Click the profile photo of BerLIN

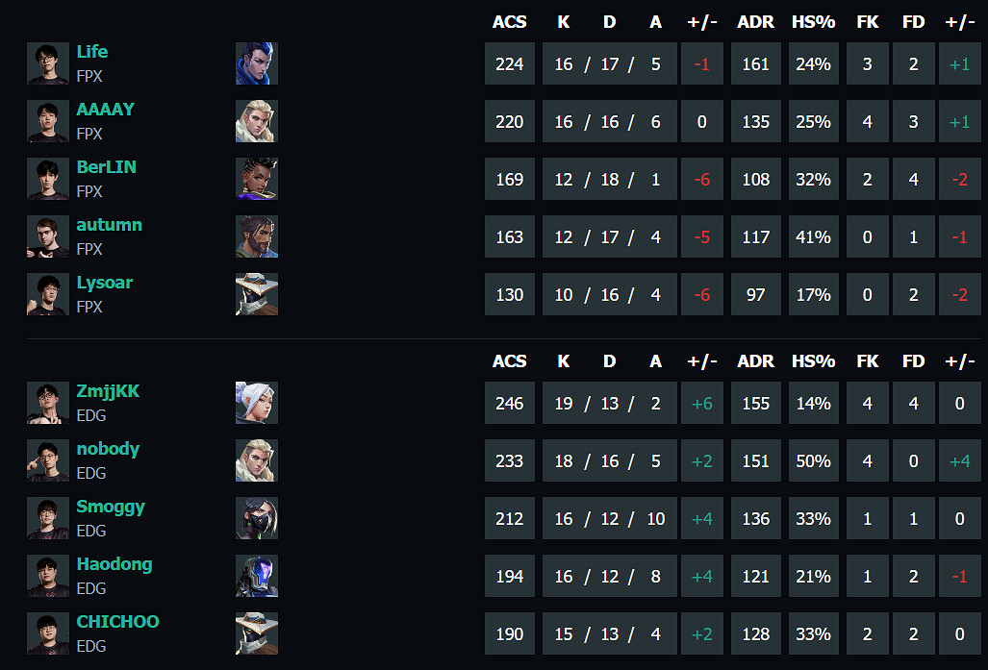48,179
